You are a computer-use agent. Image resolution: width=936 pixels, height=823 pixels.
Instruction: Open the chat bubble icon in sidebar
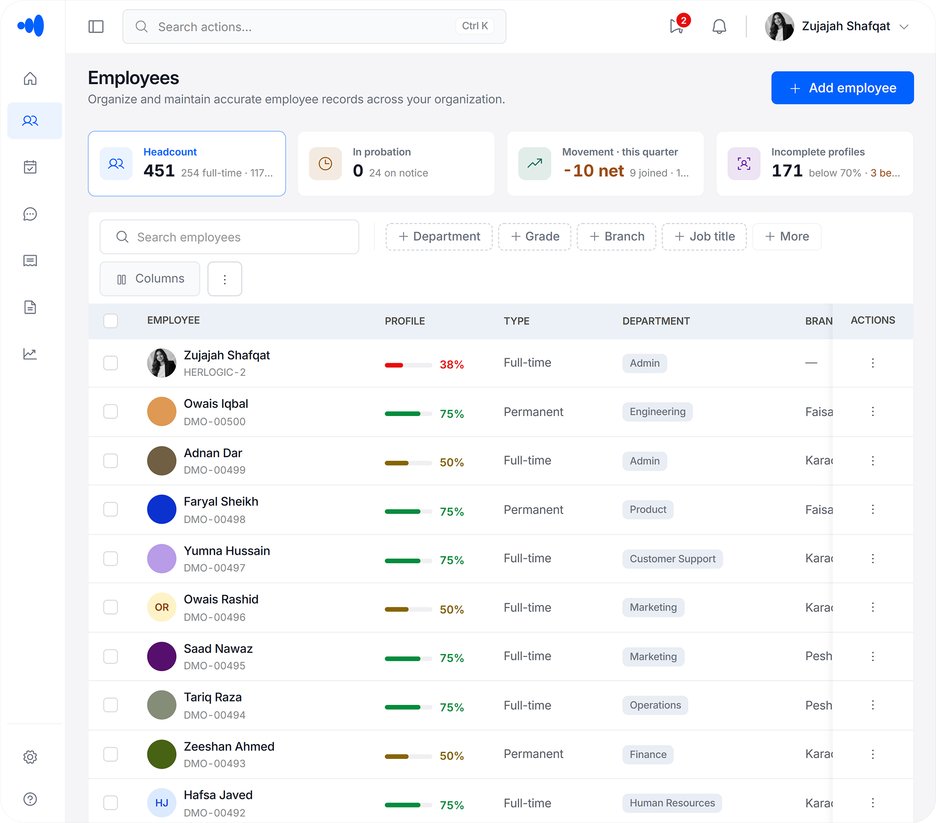[x=30, y=214]
